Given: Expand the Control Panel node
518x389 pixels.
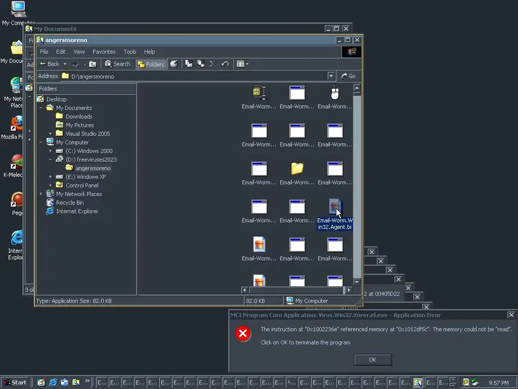Looking at the screenshot, I should click(50, 185).
